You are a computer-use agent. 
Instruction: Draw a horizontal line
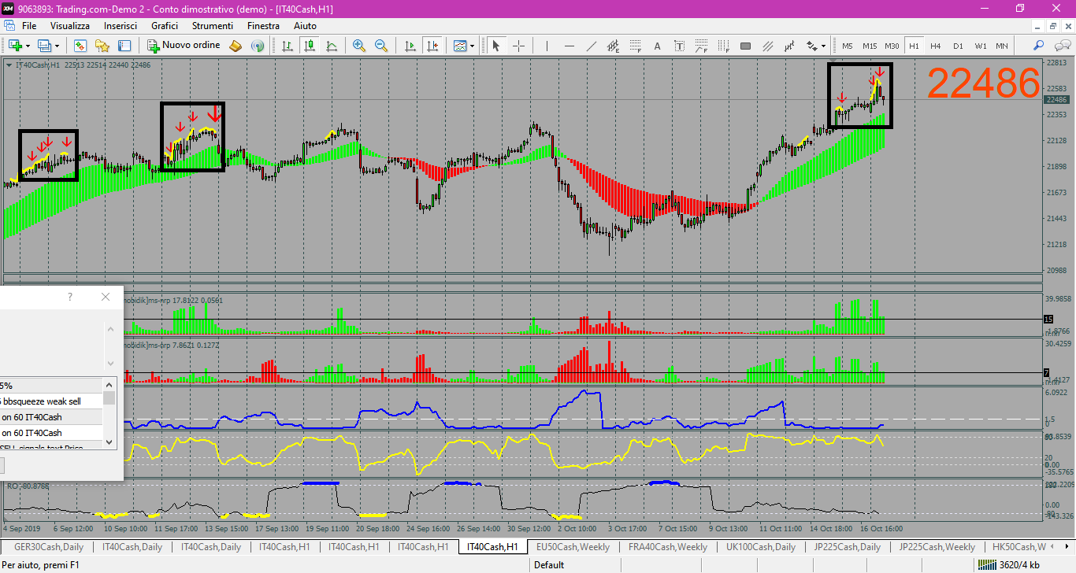point(569,46)
